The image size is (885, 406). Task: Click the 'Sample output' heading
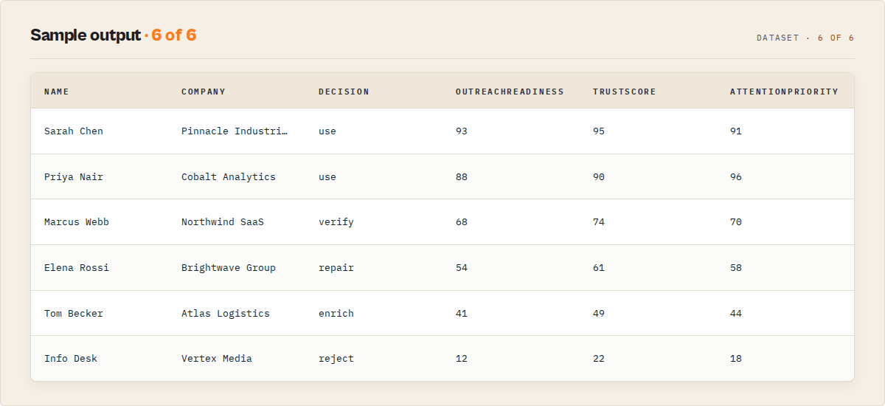(85, 35)
